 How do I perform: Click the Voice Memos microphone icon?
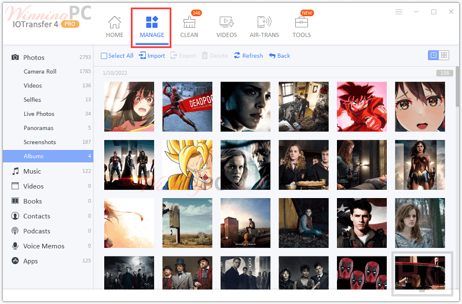[15, 246]
